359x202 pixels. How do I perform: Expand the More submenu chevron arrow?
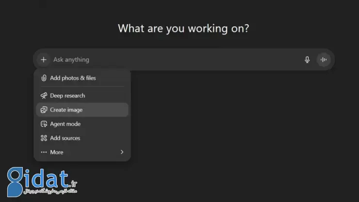click(122, 152)
